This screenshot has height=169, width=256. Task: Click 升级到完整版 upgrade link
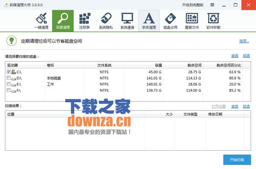193,5
